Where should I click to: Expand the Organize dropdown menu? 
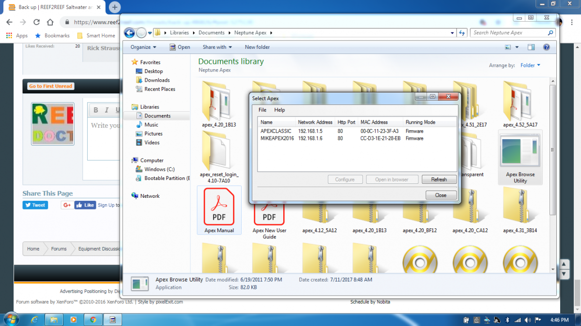tap(143, 47)
